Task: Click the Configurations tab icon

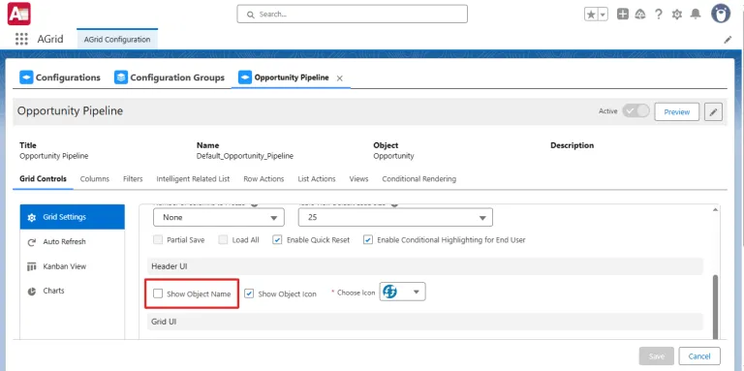Action: coord(26,77)
